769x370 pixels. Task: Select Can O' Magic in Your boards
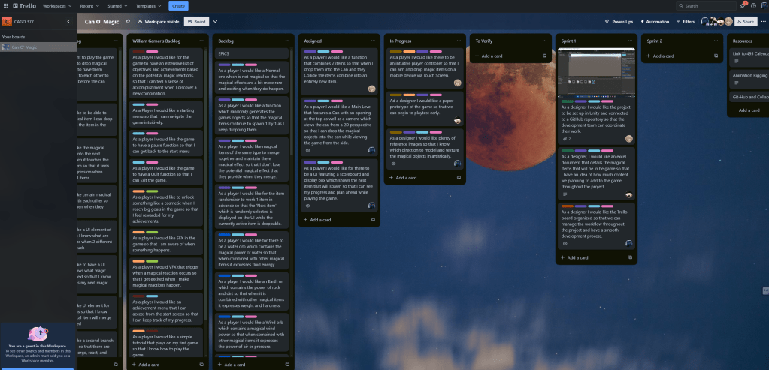point(24,47)
